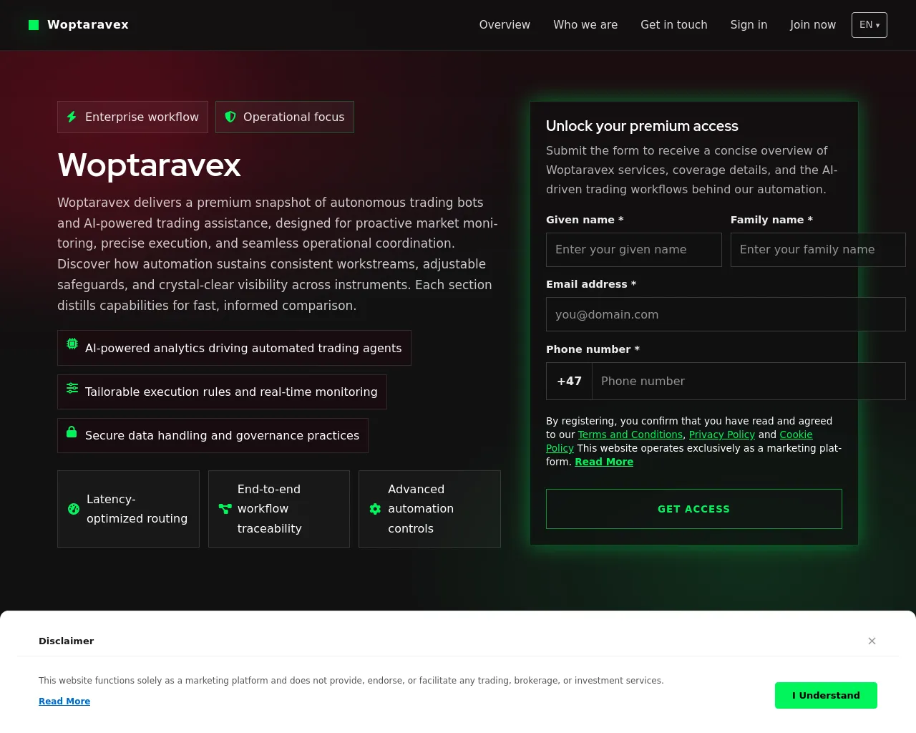
Task: Select Join now in the top menu
Action: (813, 25)
